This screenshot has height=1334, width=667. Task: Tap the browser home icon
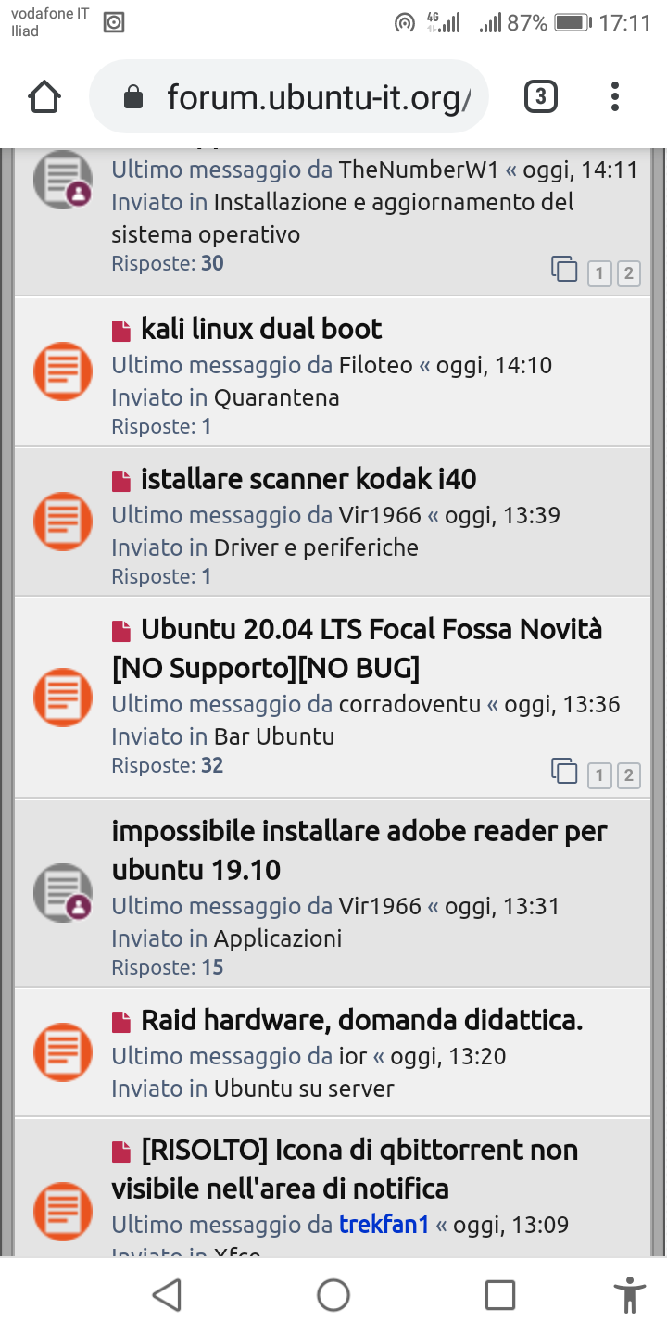click(x=44, y=96)
